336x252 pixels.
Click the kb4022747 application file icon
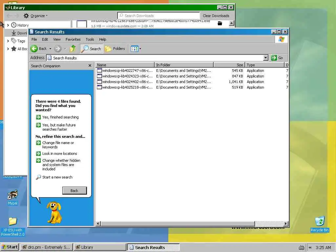click(99, 71)
